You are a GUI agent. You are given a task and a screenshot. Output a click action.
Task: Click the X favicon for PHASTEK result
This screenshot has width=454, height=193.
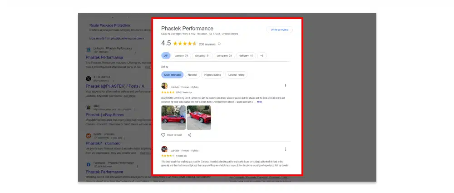tap(89, 78)
